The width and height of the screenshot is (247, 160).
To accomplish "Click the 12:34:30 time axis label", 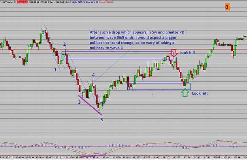I will 176,157.
